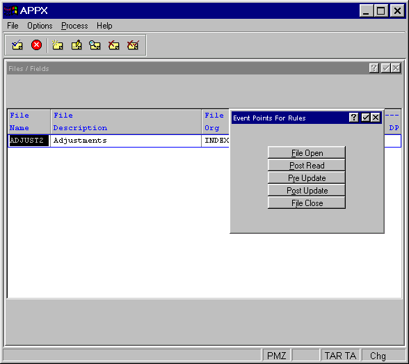Viewport: 409px width, 364px height.
Task: Click the File Open button
Action: tap(307, 152)
